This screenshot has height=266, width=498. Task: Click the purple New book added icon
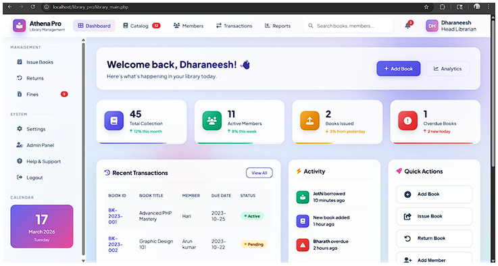pos(303,221)
